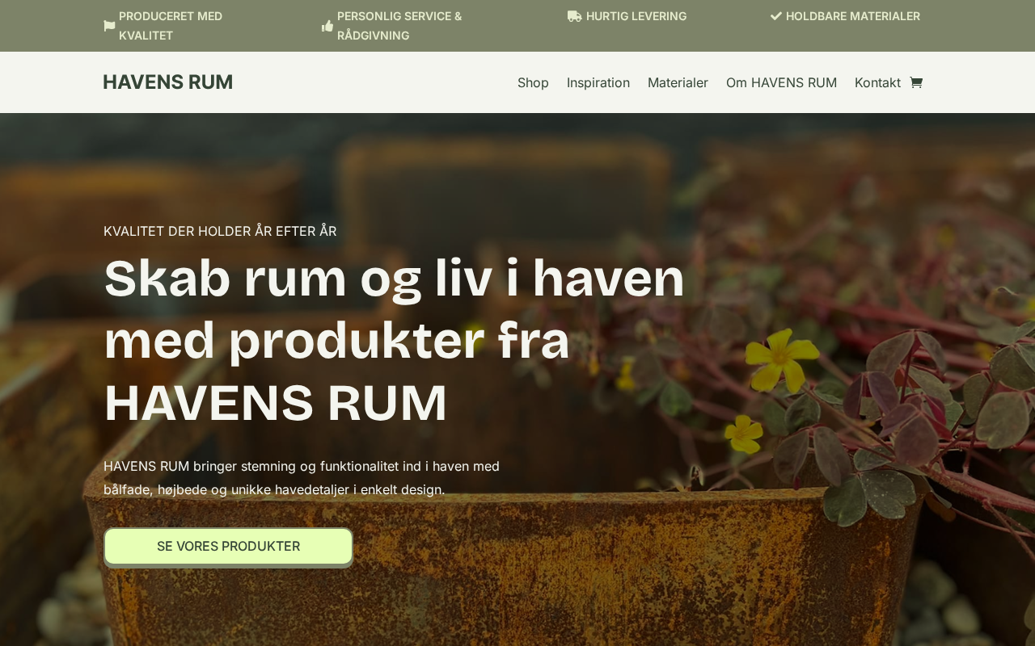The height and width of the screenshot is (646, 1035).
Task: Click the delivery truck icon
Action: coord(574,16)
